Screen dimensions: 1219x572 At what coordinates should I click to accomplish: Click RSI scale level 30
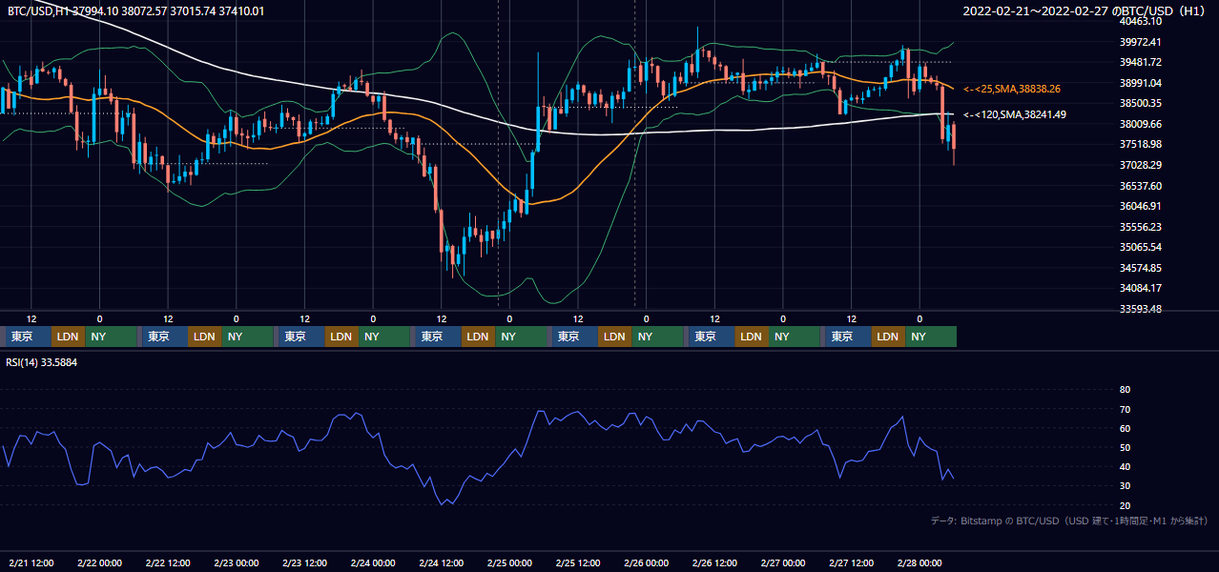point(1125,486)
